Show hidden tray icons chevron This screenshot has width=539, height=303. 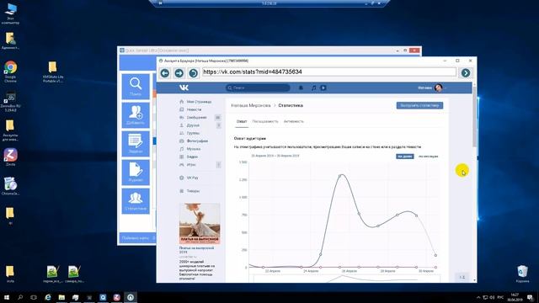tap(478, 297)
